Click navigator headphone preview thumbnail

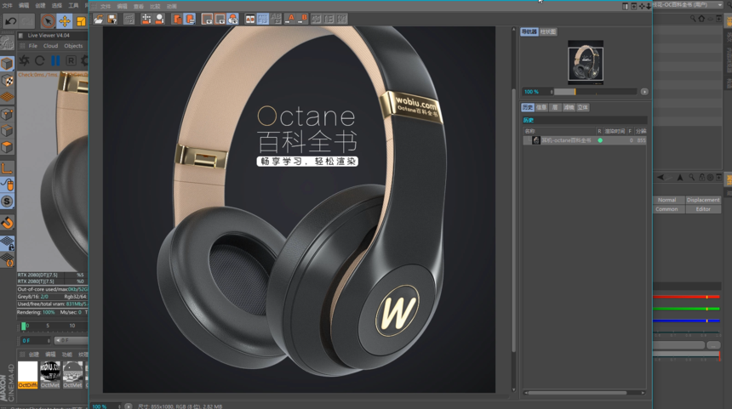(586, 62)
